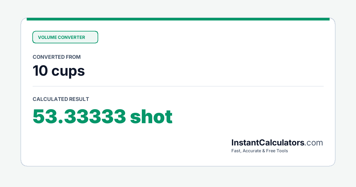
Task: Select the word cups in the source value
Action: click(x=68, y=72)
